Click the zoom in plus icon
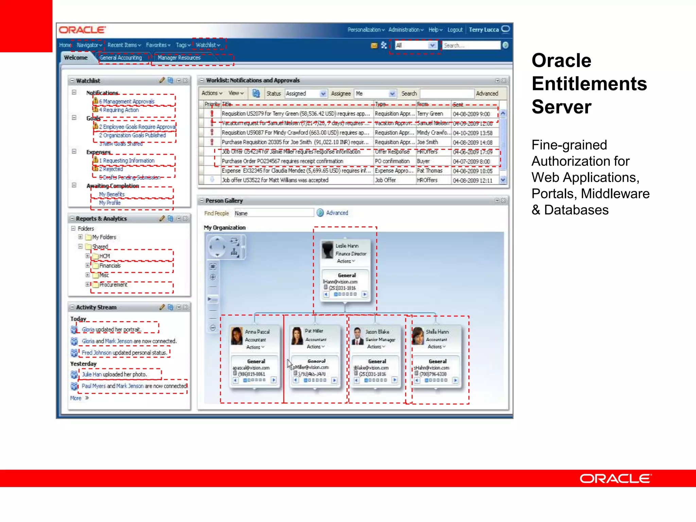This screenshot has width=696, height=522. [213, 277]
